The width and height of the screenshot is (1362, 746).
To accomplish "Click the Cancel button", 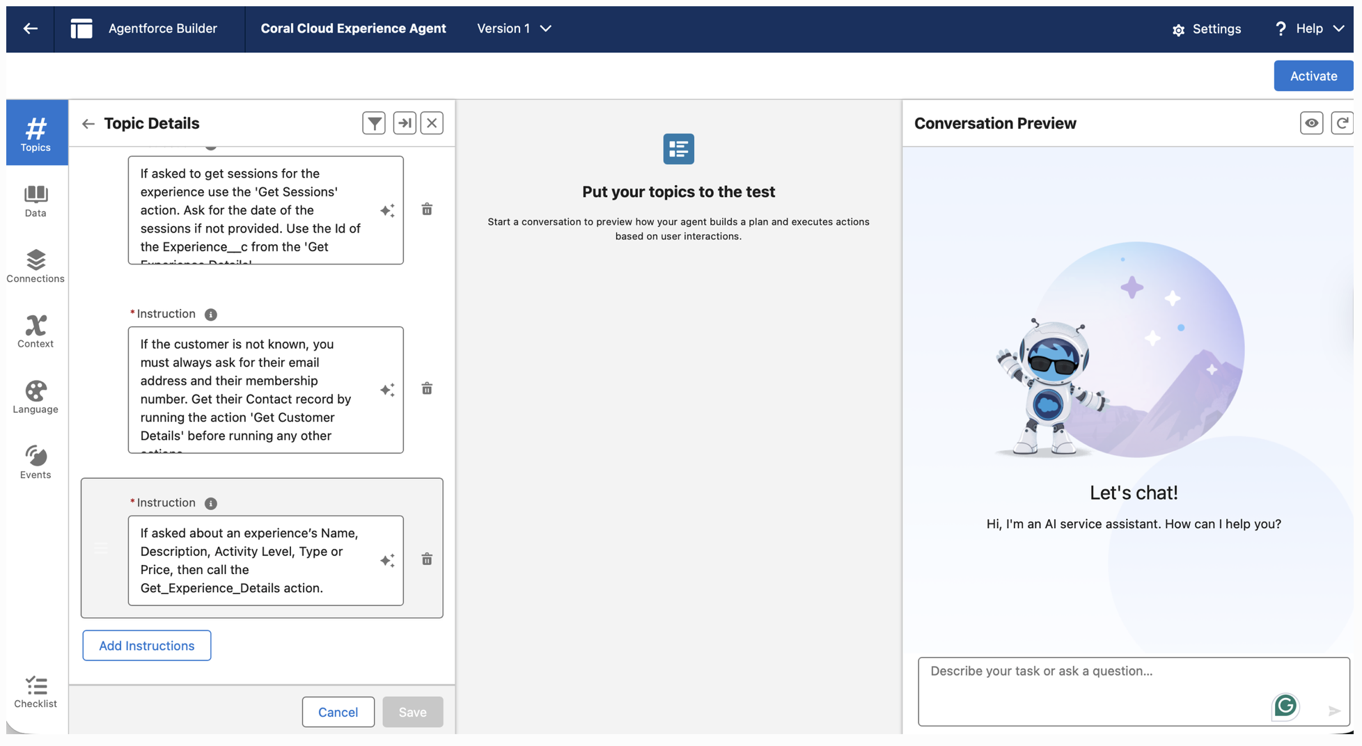I will [338, 712].
